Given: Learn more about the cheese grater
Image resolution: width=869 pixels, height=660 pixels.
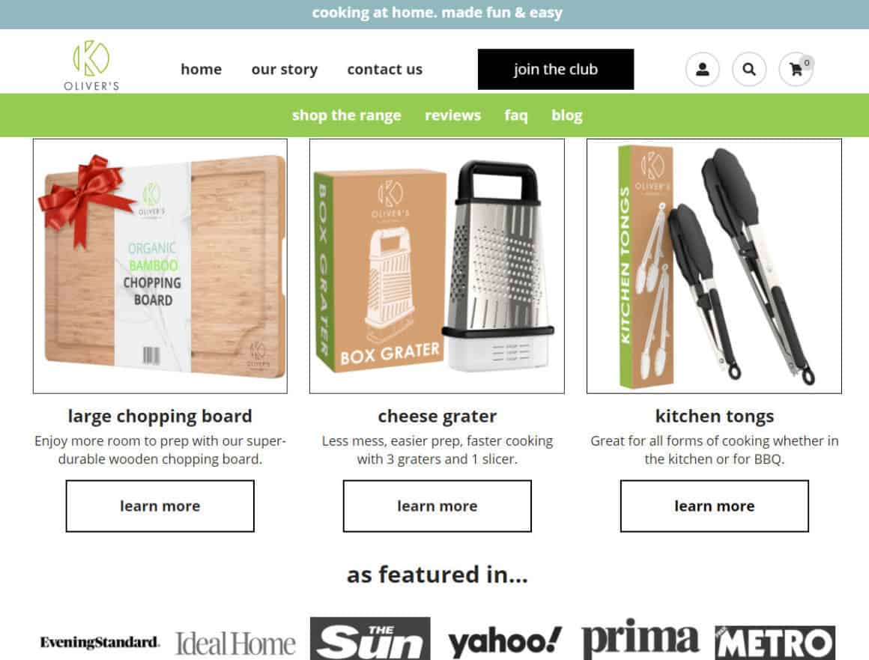Looking at the screenshot, I should coord(437,506).
